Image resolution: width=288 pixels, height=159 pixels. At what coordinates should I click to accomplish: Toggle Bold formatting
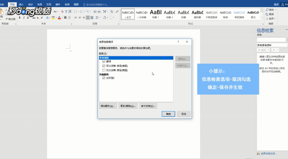pyautogui.click(x=20, y=18)
